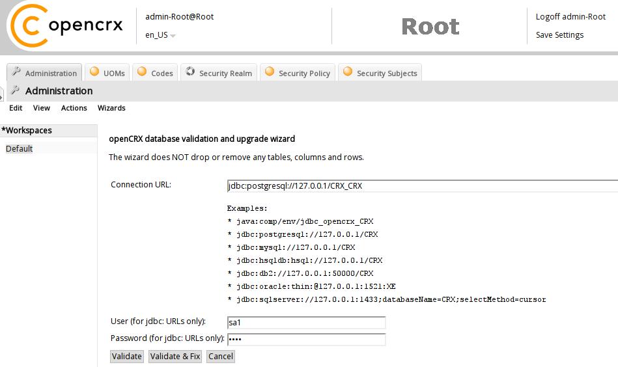Open the Wizards menu
Screen dimensions: 618x367
tap(111, 108)
